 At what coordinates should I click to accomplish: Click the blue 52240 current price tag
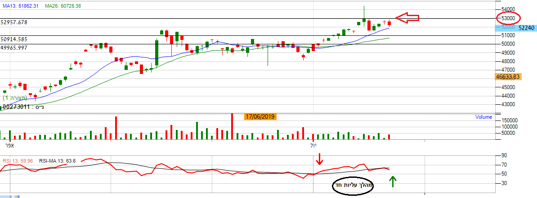click(x=525, y=27)
